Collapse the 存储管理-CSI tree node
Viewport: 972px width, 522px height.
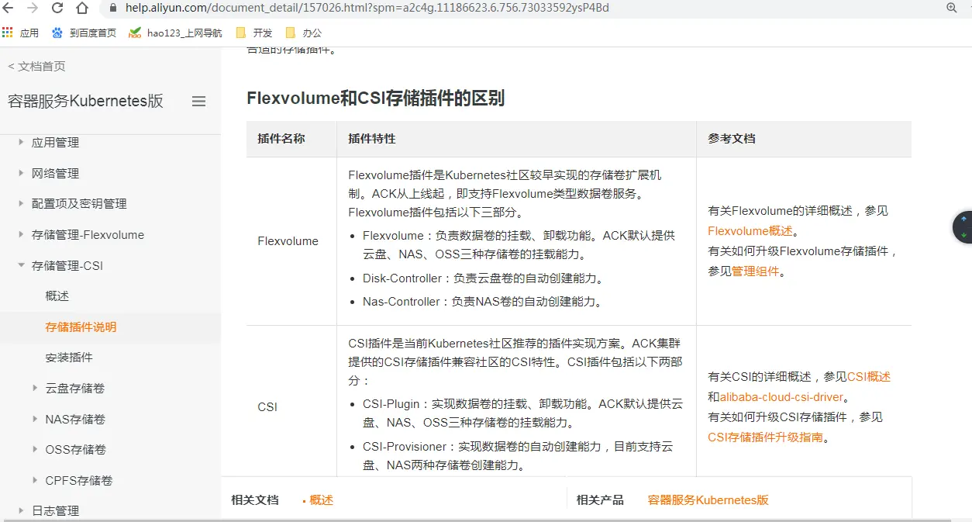(21, 265)
